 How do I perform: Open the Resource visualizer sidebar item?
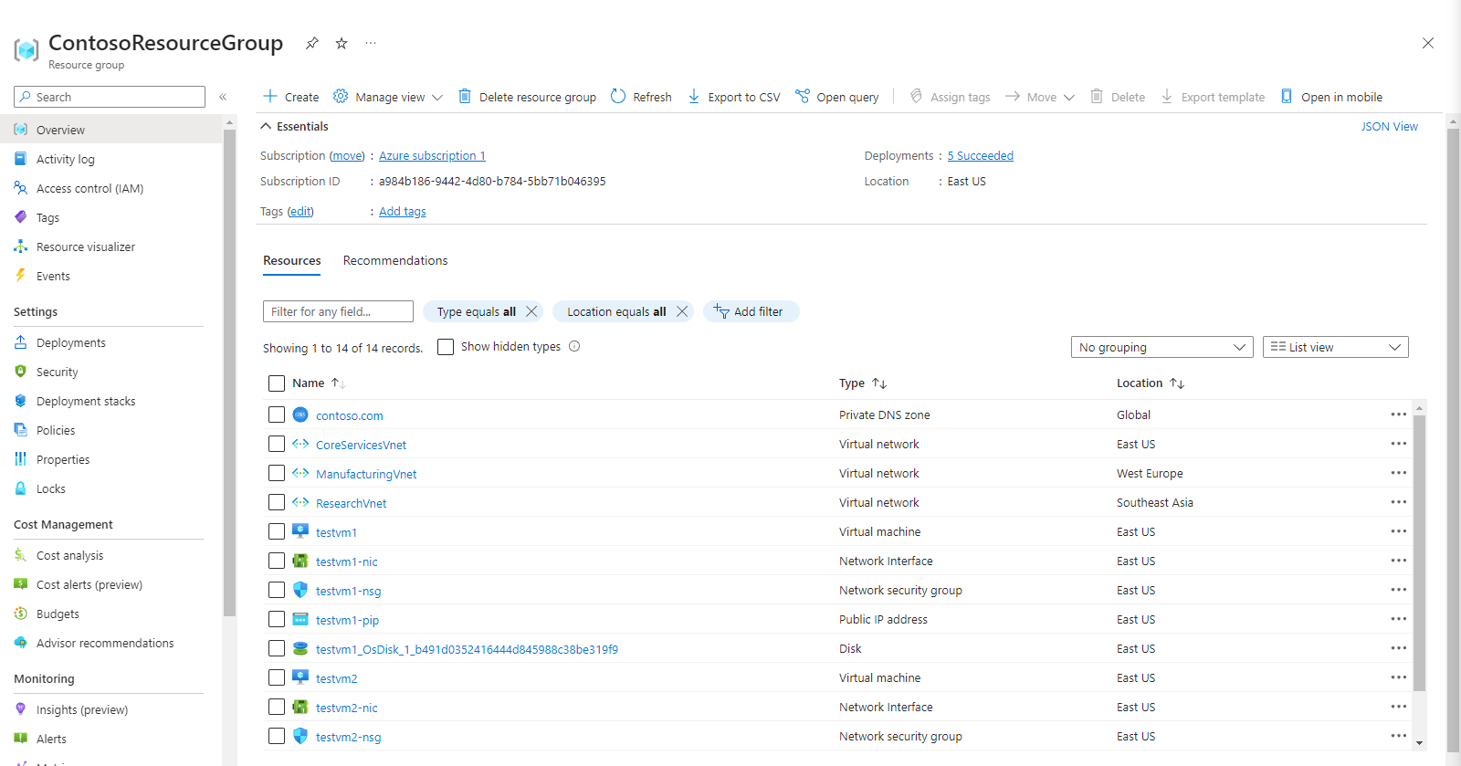click(85, 247)
